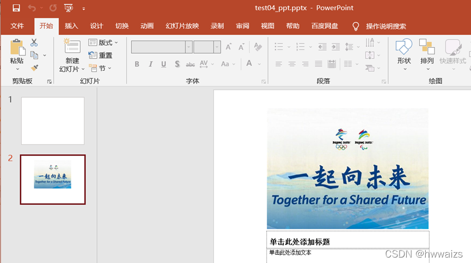This screenshot has width=471, height=263.
Task: Cut selection with scissors icon
Action: point(34,43)
